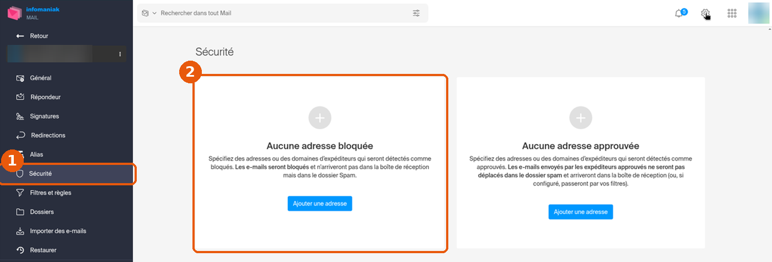Click the Redirections arrow icon

point(20,135)
